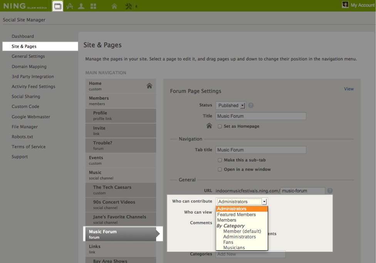The height and width of the screenshot is (263, 376).
Task: Select the Links page row
Action: point(121,249)
